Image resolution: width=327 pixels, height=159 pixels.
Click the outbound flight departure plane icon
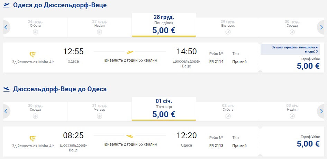(6, 5)
